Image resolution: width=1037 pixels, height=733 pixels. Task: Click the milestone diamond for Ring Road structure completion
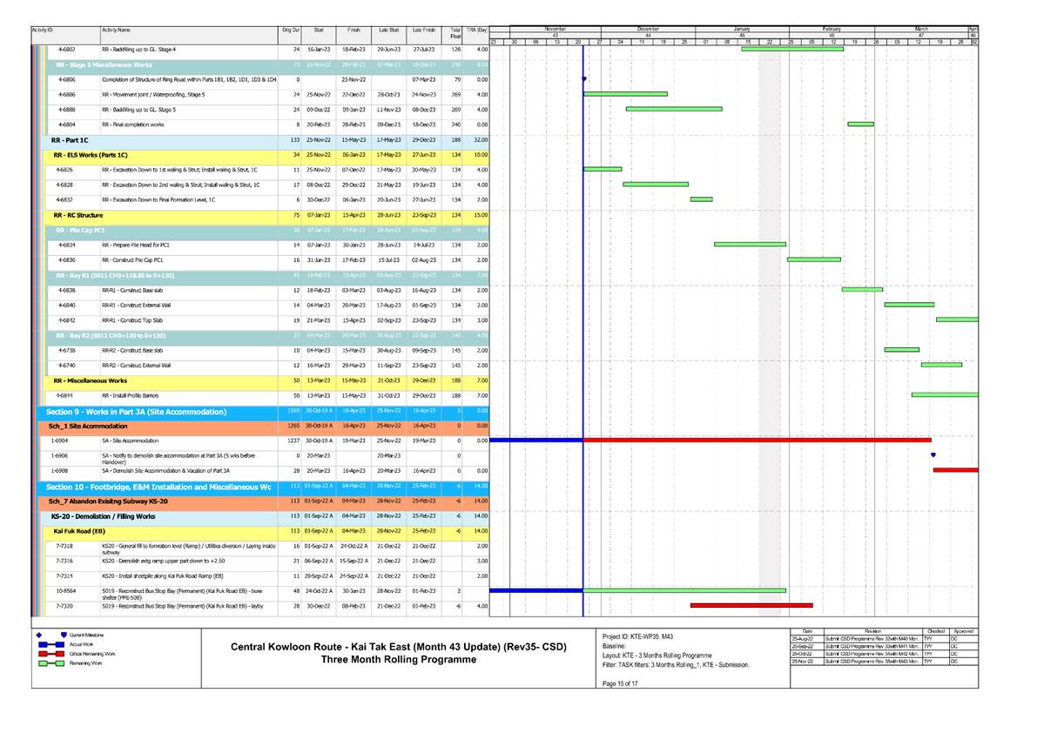point(583,78)
